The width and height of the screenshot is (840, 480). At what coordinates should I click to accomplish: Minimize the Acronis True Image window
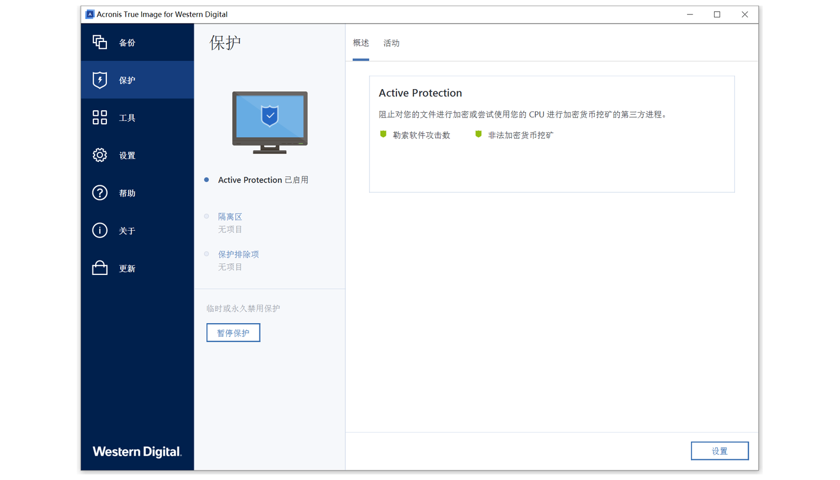pyautogui.click(x=690, y=15)
